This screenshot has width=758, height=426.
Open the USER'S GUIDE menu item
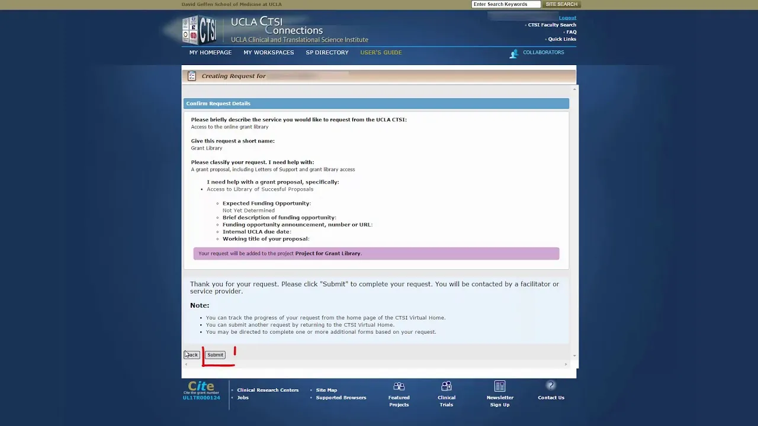pos(381,53)
